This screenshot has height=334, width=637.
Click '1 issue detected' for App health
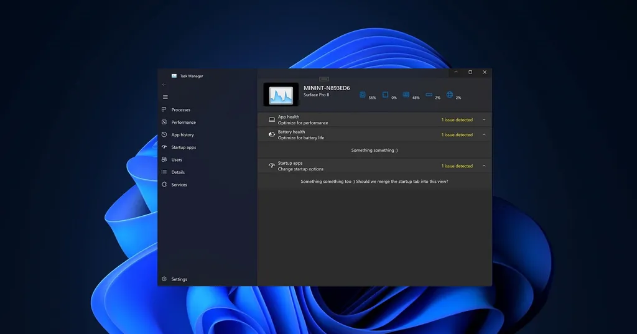coord(457,120)
